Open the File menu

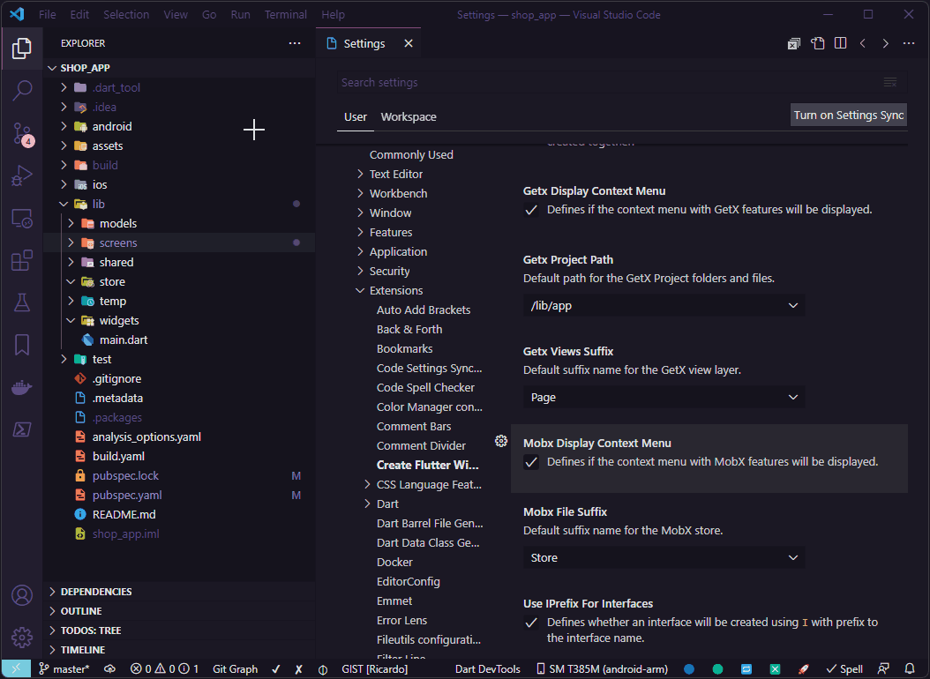click(48, 14)
